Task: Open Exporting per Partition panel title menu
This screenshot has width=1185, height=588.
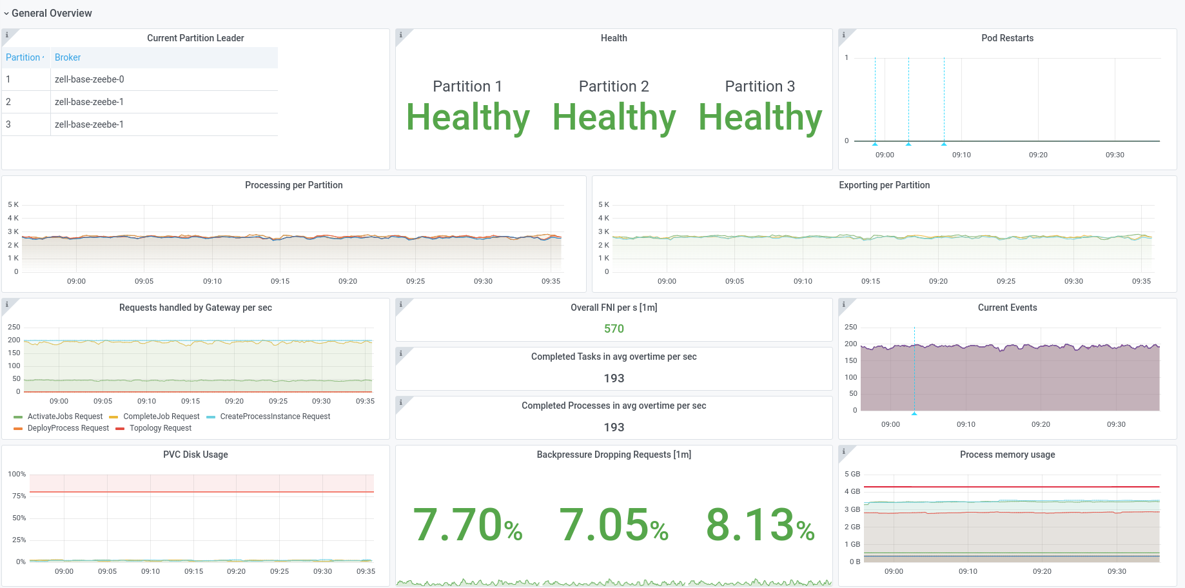Action: pyautogui.click(x=884, y=185)
